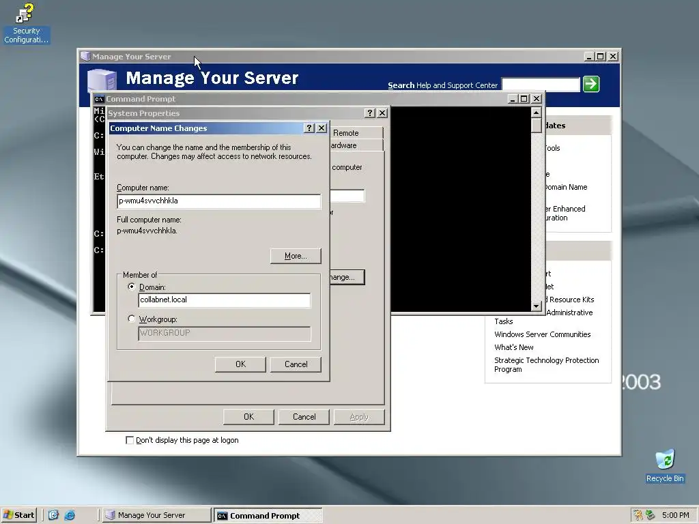Switch to Manage Your Server taskbar button

pyautogui.click(x=156, y=516)
